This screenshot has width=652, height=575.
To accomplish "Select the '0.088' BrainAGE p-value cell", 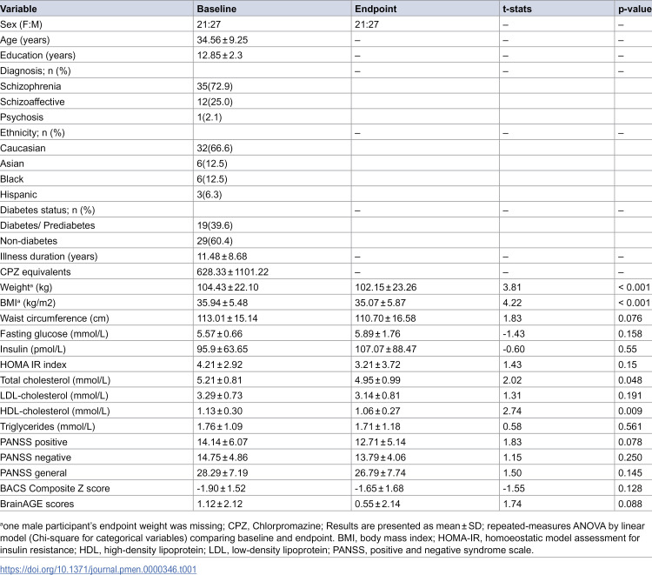I will point(630,504).
